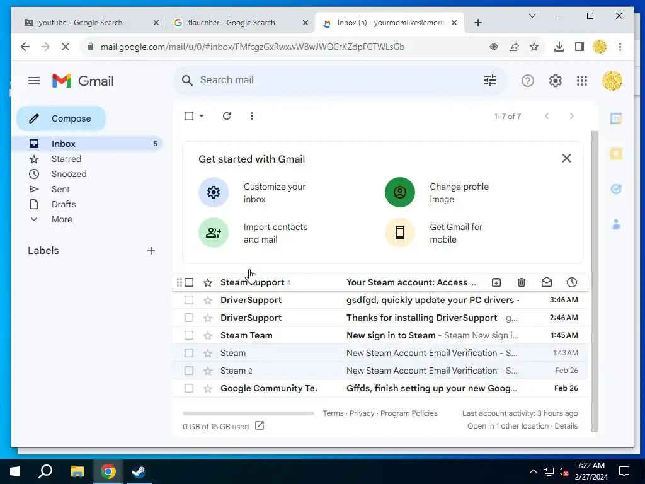Select the Steam Team email checkbox
Viewport: 645px width, 484px height.
pos(189,335)
